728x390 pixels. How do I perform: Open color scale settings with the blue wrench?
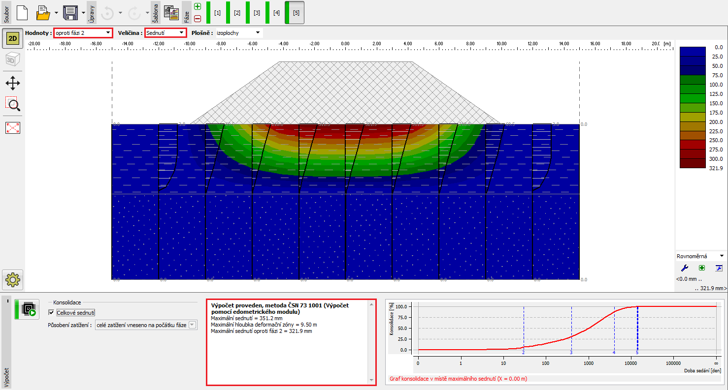684,268
